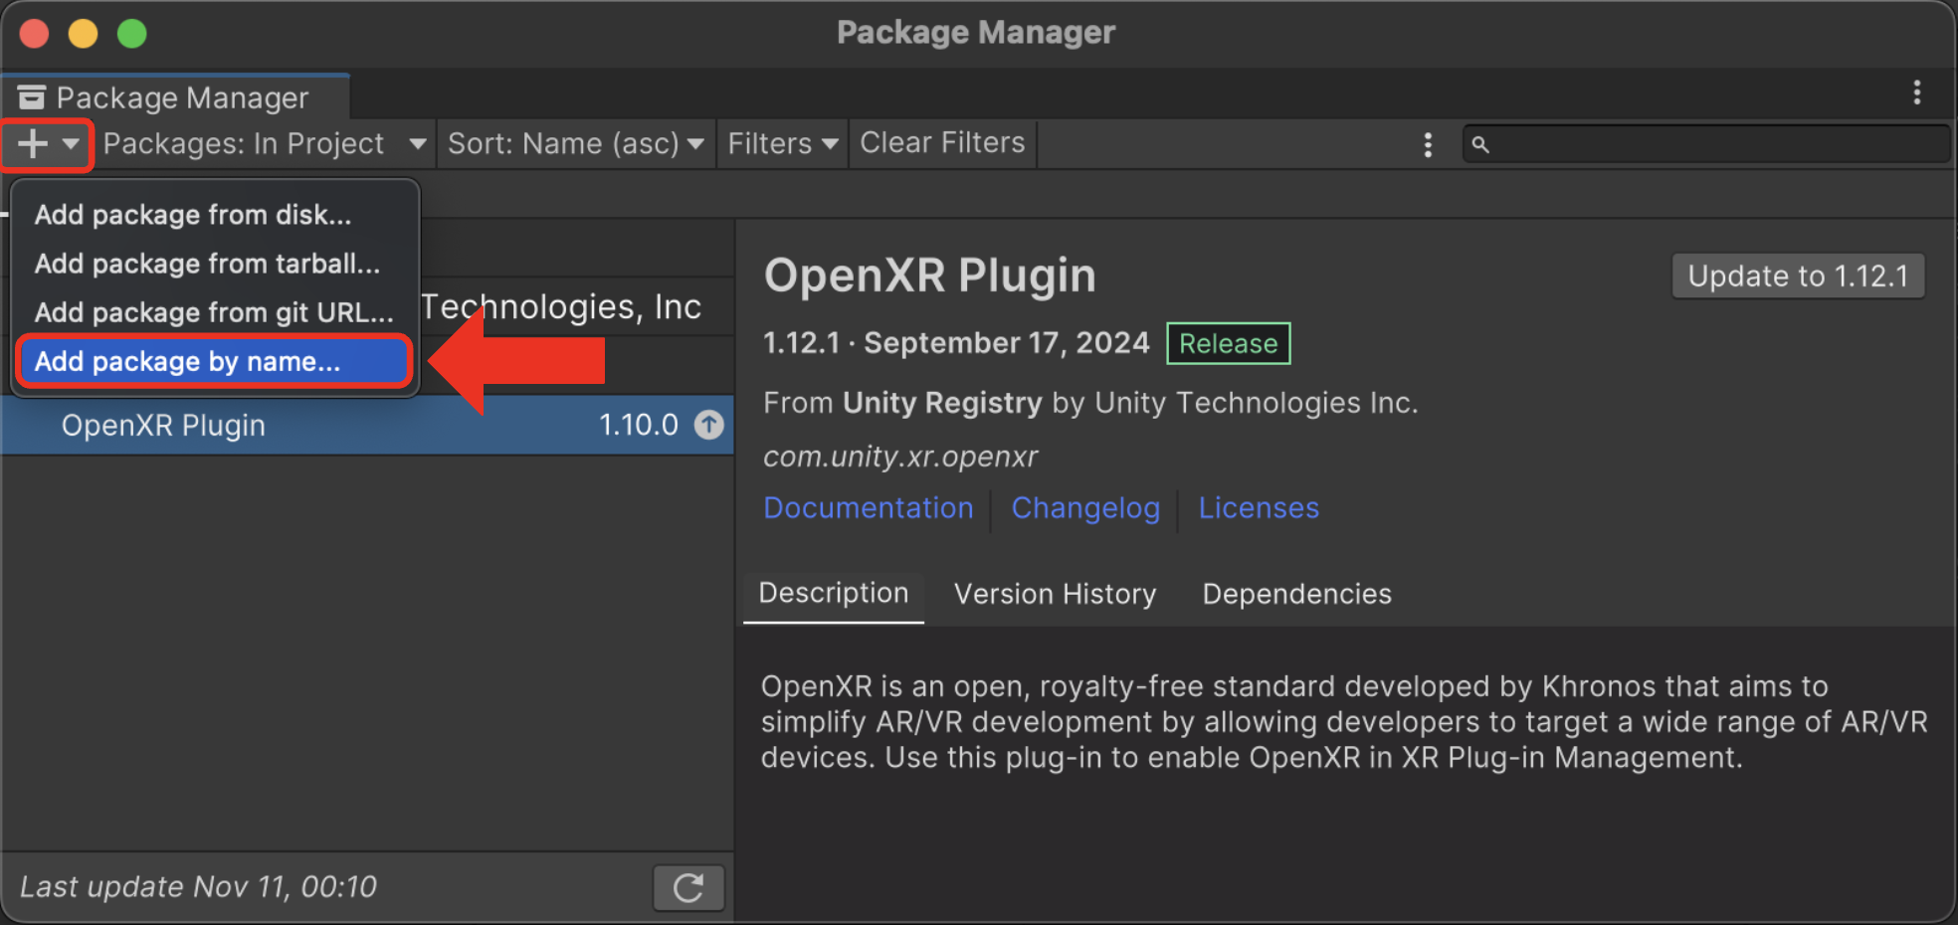
Task: Click Update to 1.12.1 button
Action: pos(1798,276)
